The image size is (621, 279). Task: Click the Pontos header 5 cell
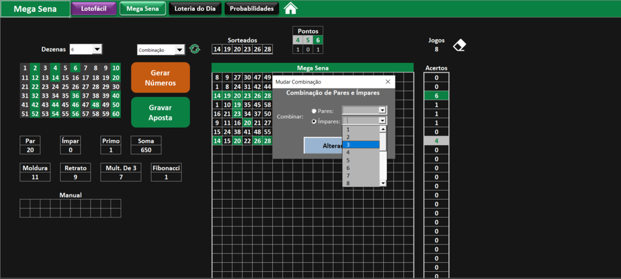pos(308,40)
